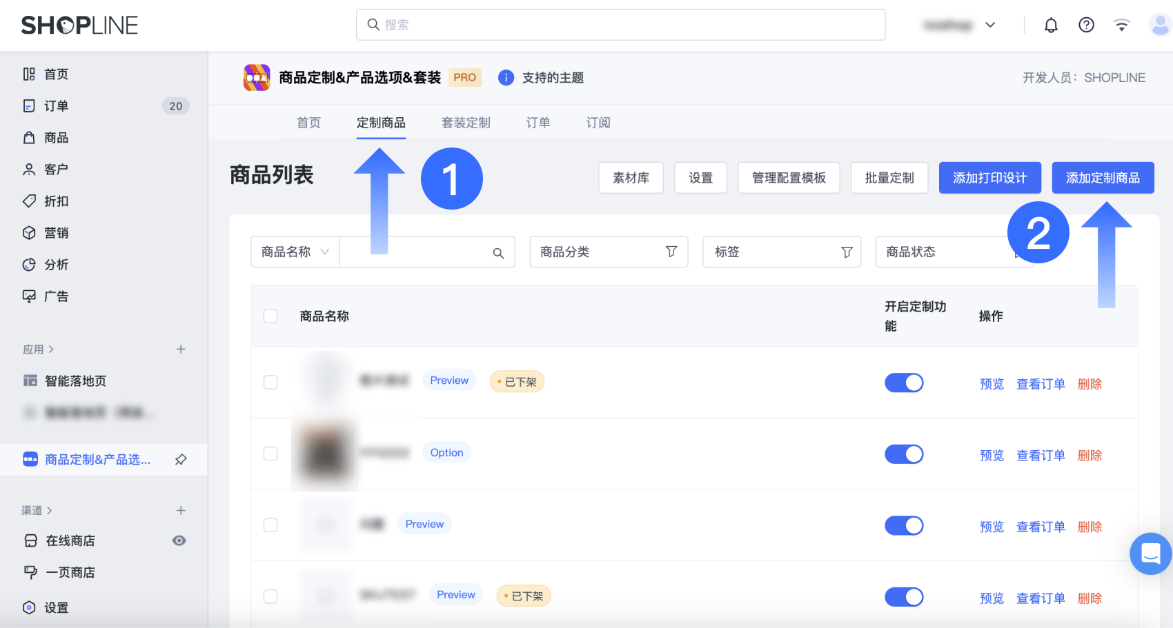1173x628 pixels.
Task: Open the 商品分类 category filter
Action: coord(609,252)
